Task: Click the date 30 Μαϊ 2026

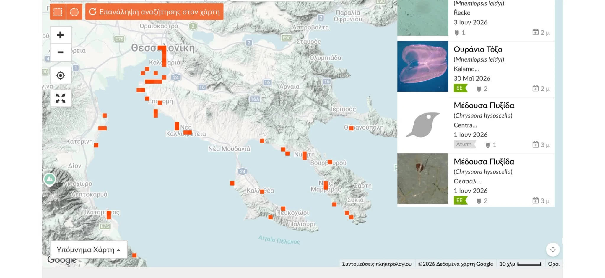Action: coord(472,78)
